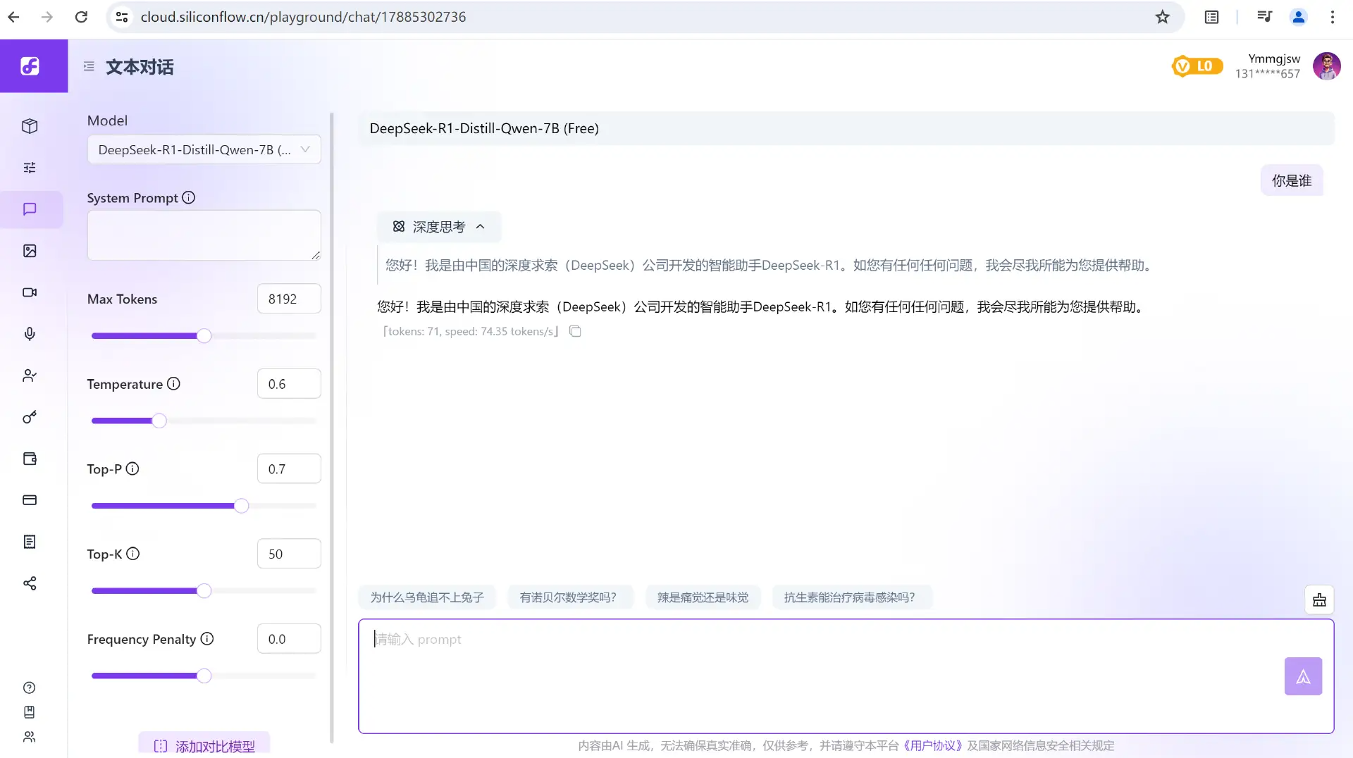Open the user avatar profile picture
Viewport: 1353px width, 758px height.
coord(1326,66)
